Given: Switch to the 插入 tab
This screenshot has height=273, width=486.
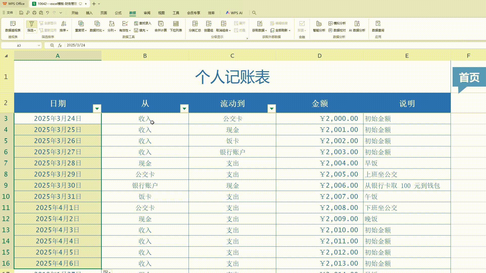Looking at the screenshot, I should click(89, 13).
